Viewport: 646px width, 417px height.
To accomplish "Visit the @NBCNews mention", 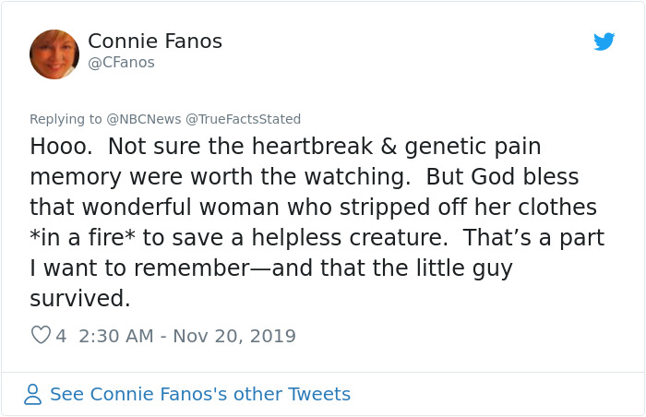I will 143,119.
